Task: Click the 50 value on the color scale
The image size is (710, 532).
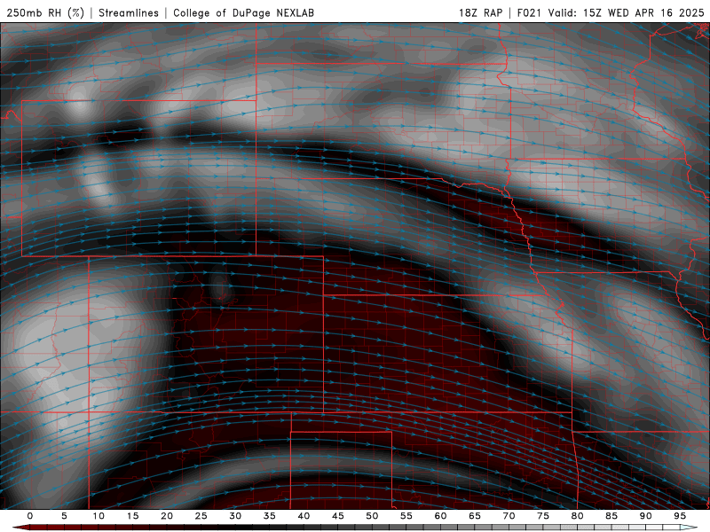Action: tap(372, 516)
